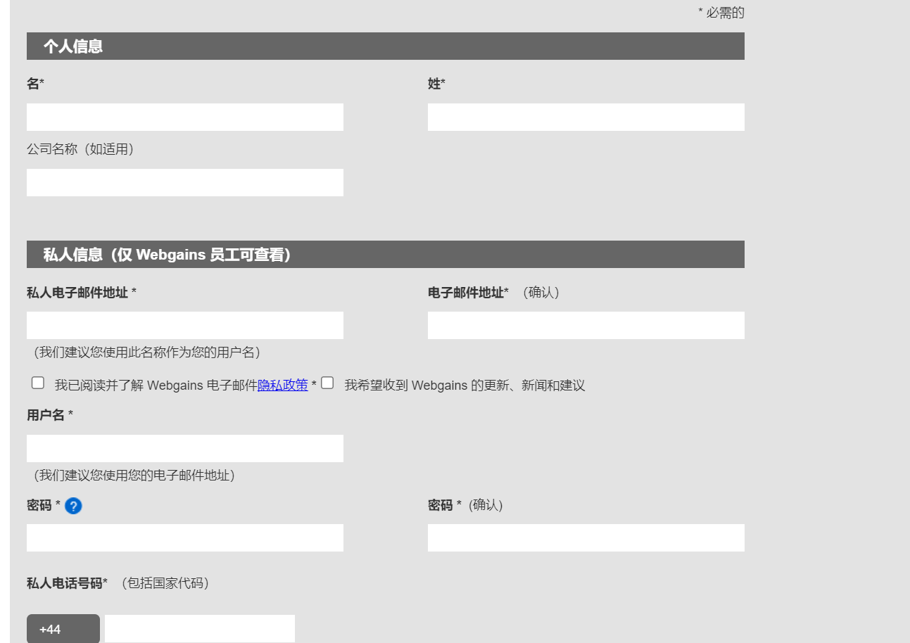The height and width of the screenshot is (643, 910).
Task: Open the +44 country code dropdown
Action: tap(63, 629)
